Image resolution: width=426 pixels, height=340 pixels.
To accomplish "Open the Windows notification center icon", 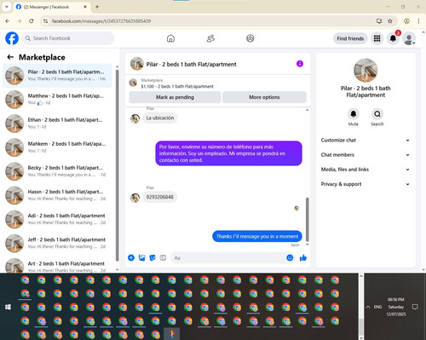I will (x=415, y=307).
